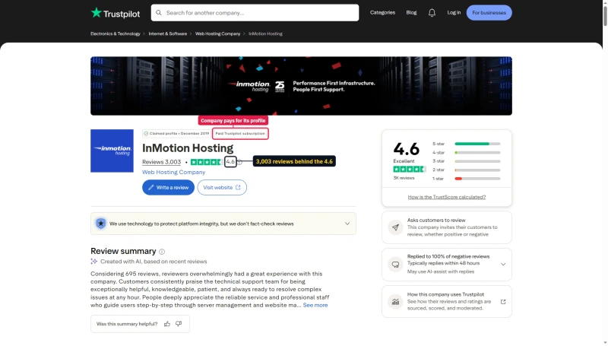Click the InMotion Hosting breadcrumb text

click(x=265, y=33)
